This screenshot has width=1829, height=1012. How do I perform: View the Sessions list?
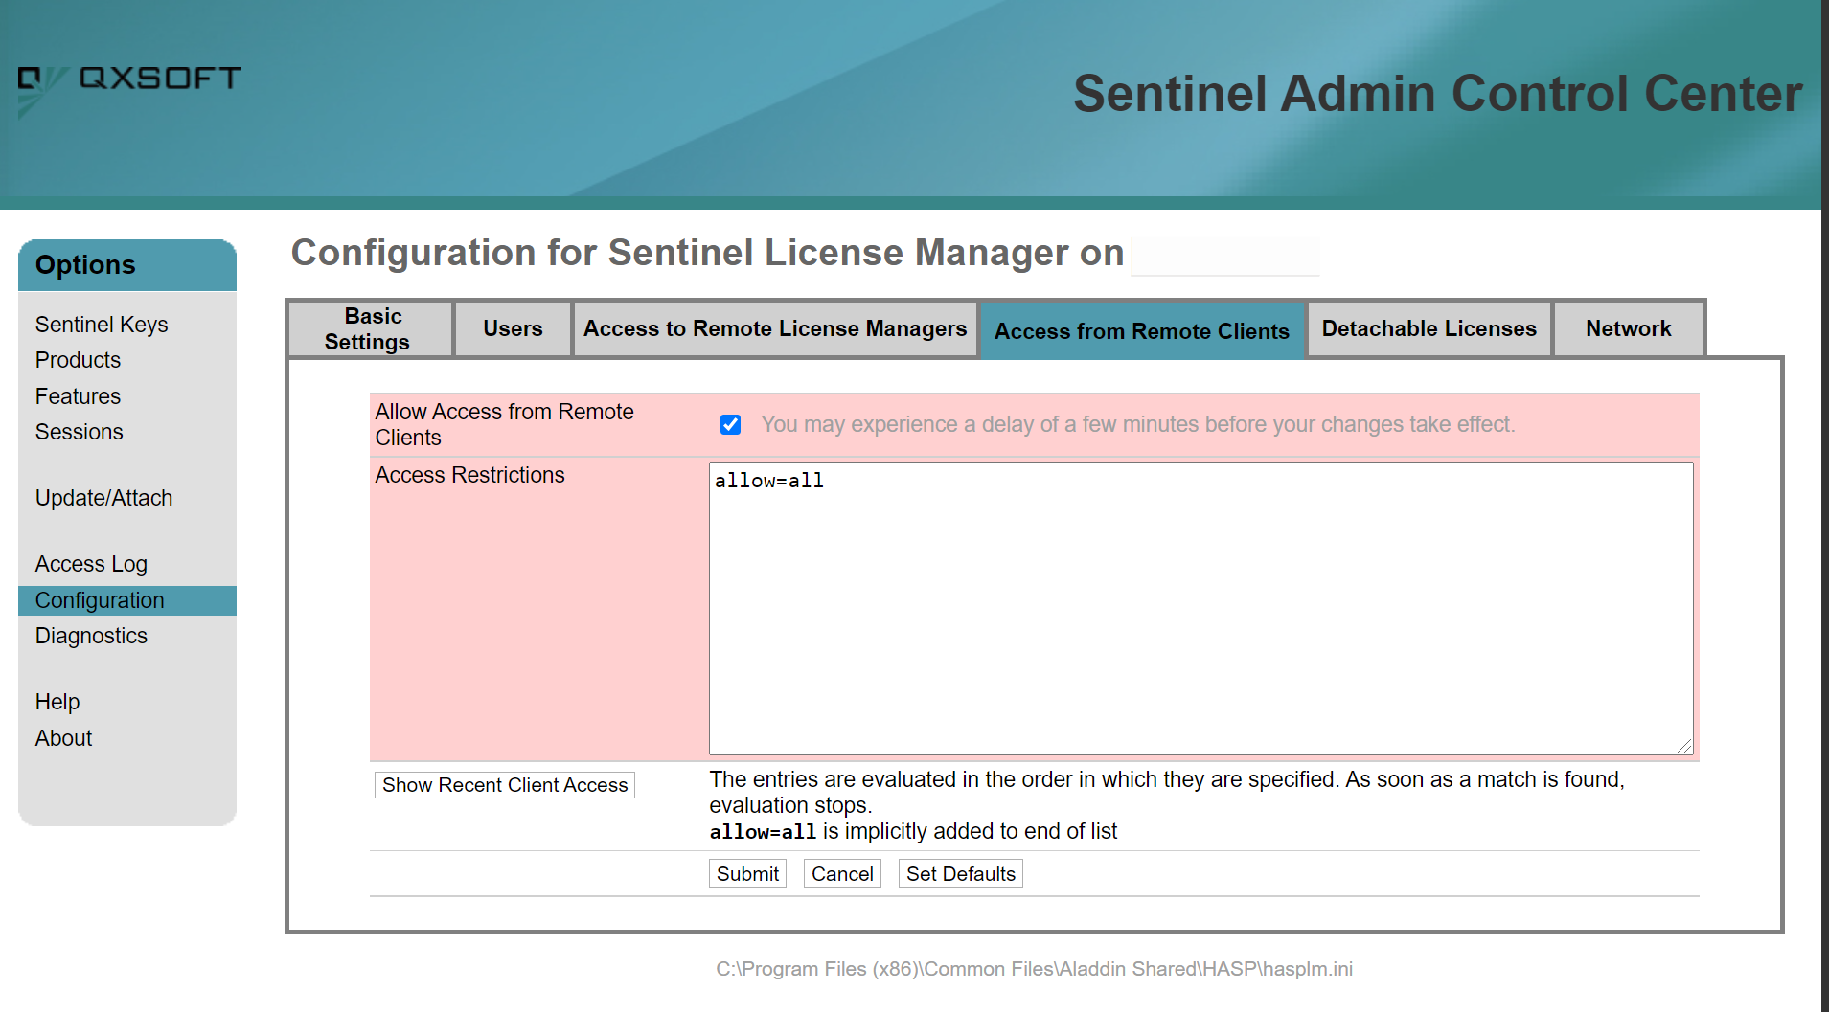79,432
